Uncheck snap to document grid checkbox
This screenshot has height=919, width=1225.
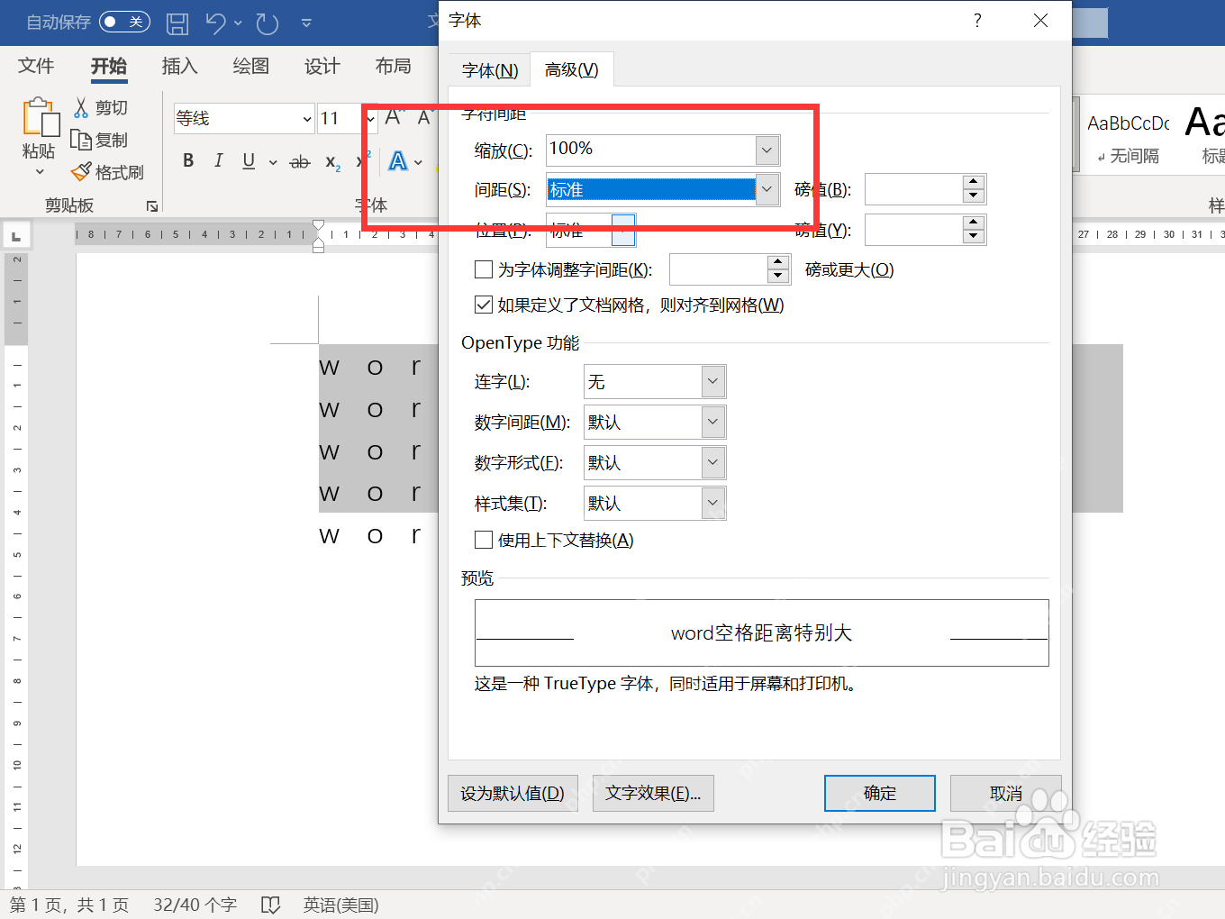coord(484,305)
